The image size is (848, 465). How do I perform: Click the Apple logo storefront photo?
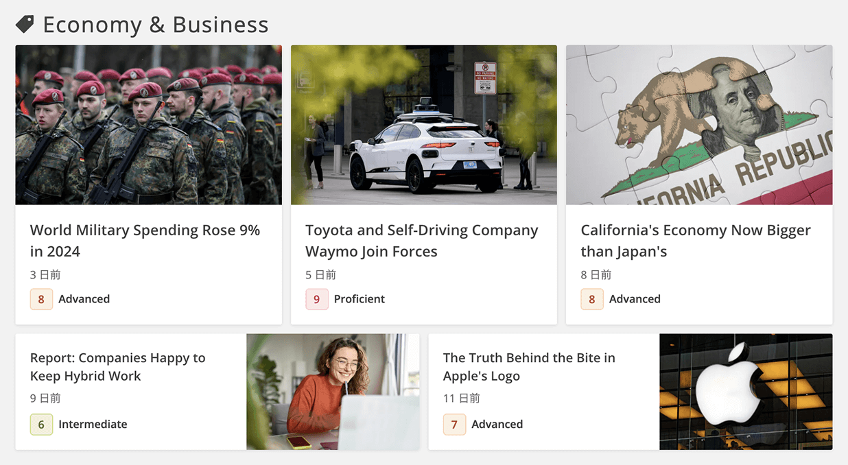click(x=746, y=392)
